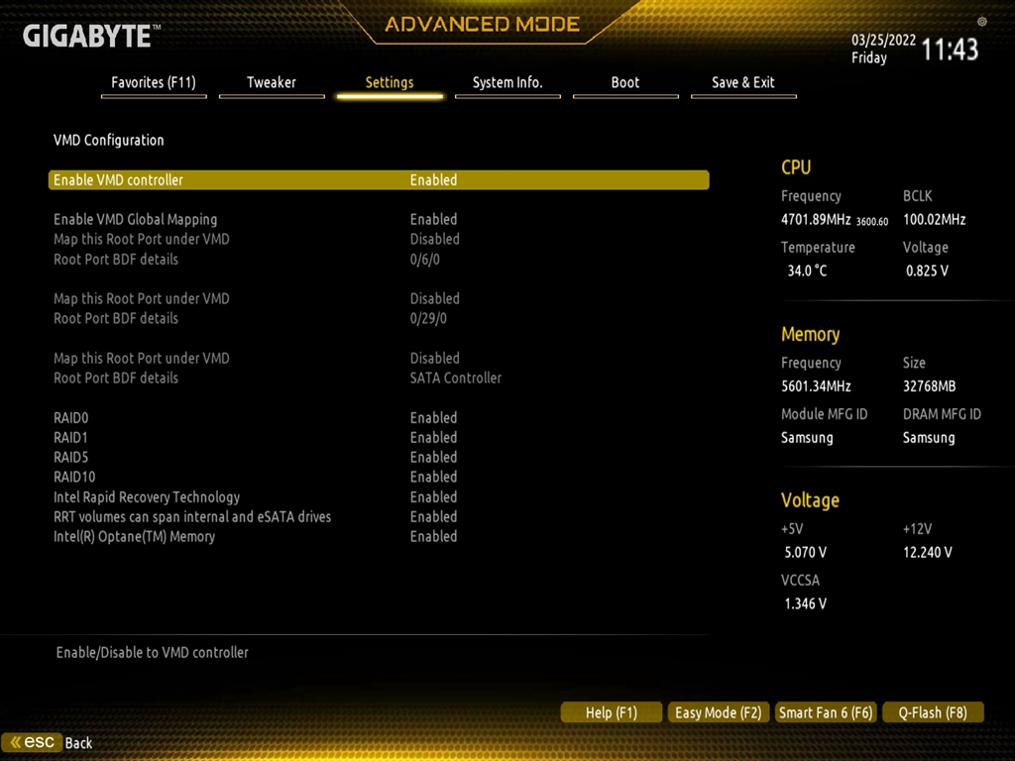Click Root Port BDF details 0/29/0
The width and height of the screenshot is (1015, 761).
click(x=428, y=318)
